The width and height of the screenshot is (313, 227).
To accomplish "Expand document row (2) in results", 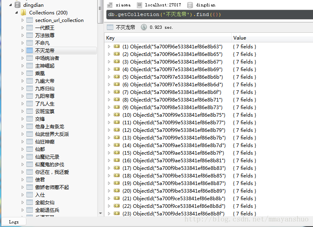I will click(x=109, y=54).
